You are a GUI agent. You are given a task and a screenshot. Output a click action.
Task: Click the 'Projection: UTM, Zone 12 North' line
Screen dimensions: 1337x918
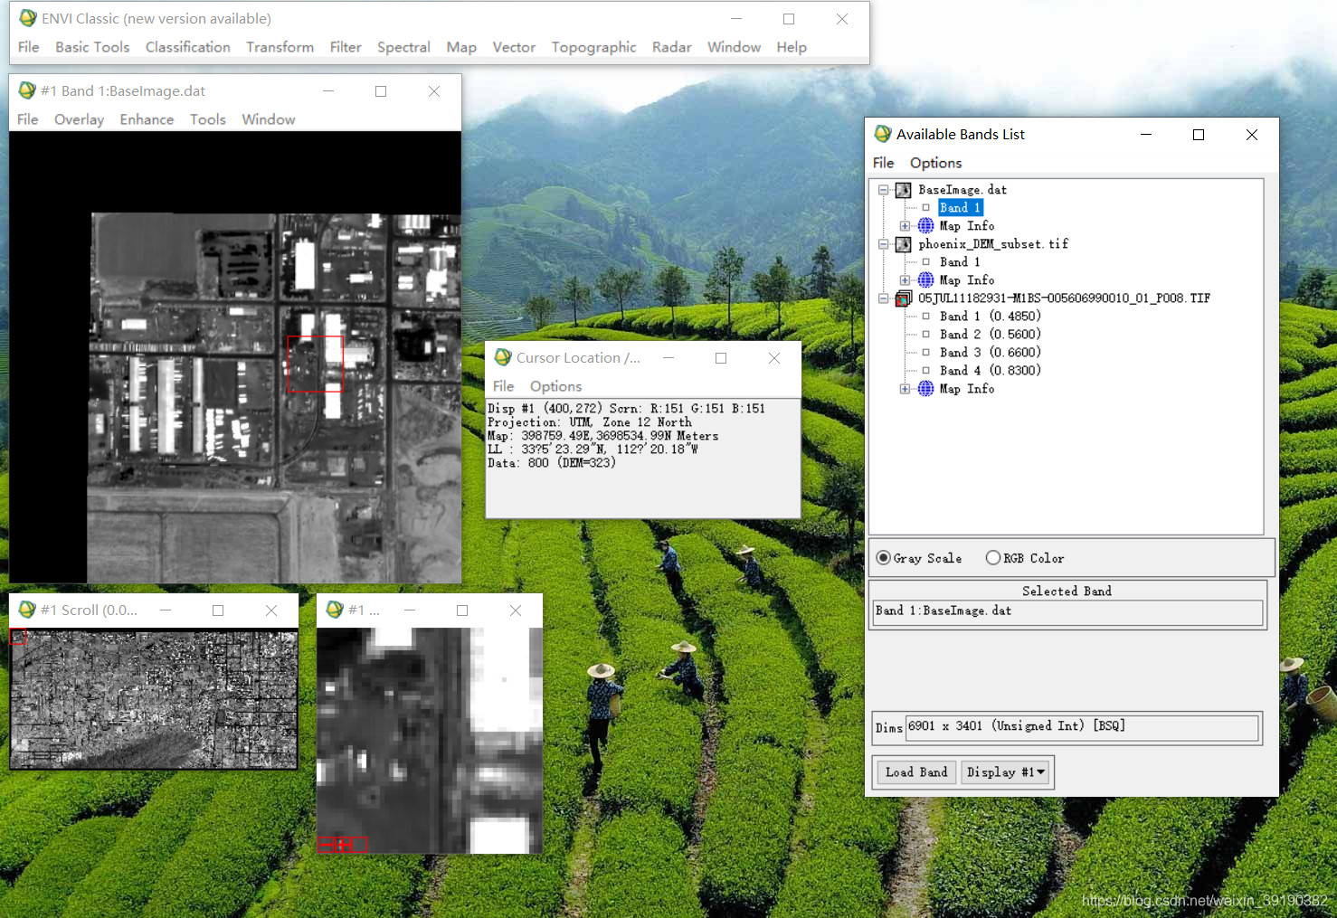pos(590,422)
